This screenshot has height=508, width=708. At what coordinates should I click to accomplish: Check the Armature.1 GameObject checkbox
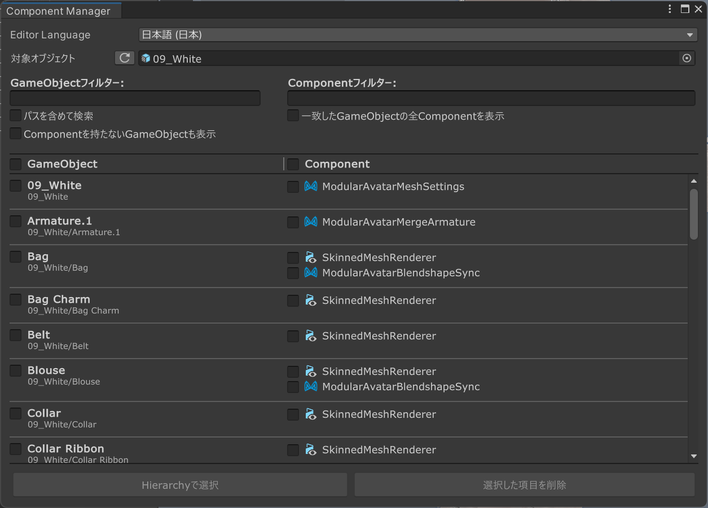tap(16, 221)
